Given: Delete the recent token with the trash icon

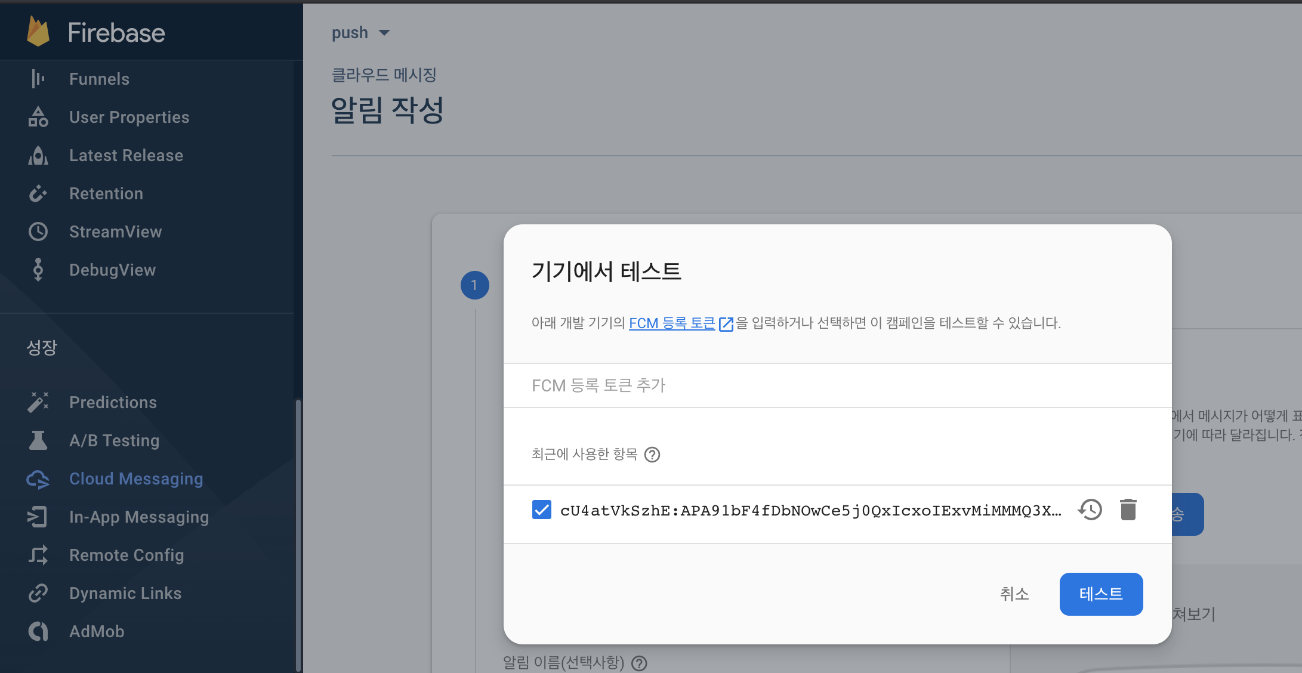Looking at the screenshot, I should tap(1128, 510).
